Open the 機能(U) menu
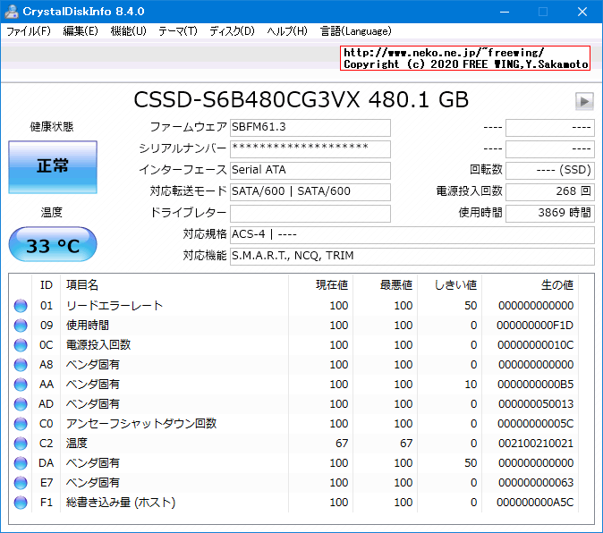Screen dimensions: 603x533 (x=129, y=31)
